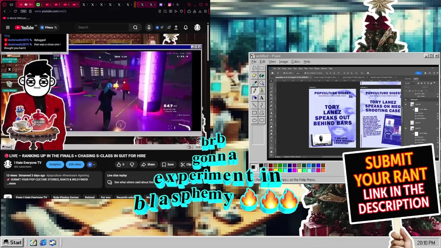Screen dimensions: 441x248
Task: Open the File menu in Paint
Action: pyautogui.click(x=254, y=62)
